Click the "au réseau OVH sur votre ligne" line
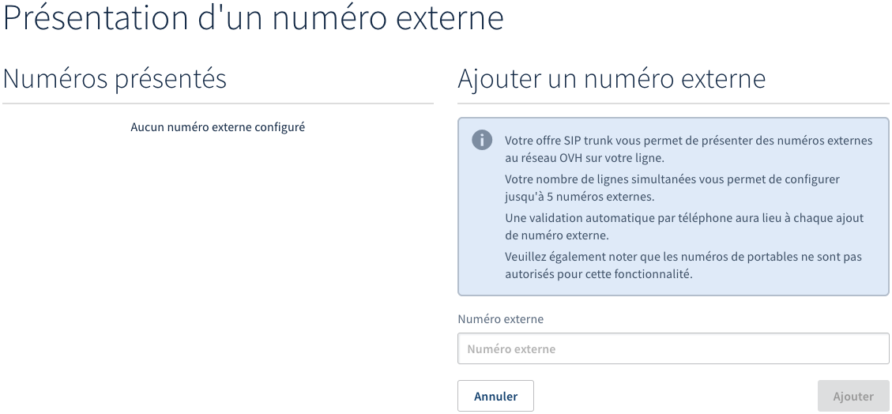The height and width of the screenshot is (414, 892). pyautogui.click(x=584, y=158)
